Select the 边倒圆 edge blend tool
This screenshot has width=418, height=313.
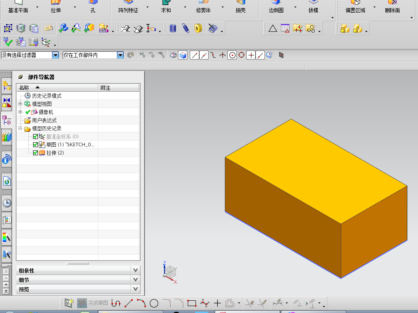click(x=276, y=7)
